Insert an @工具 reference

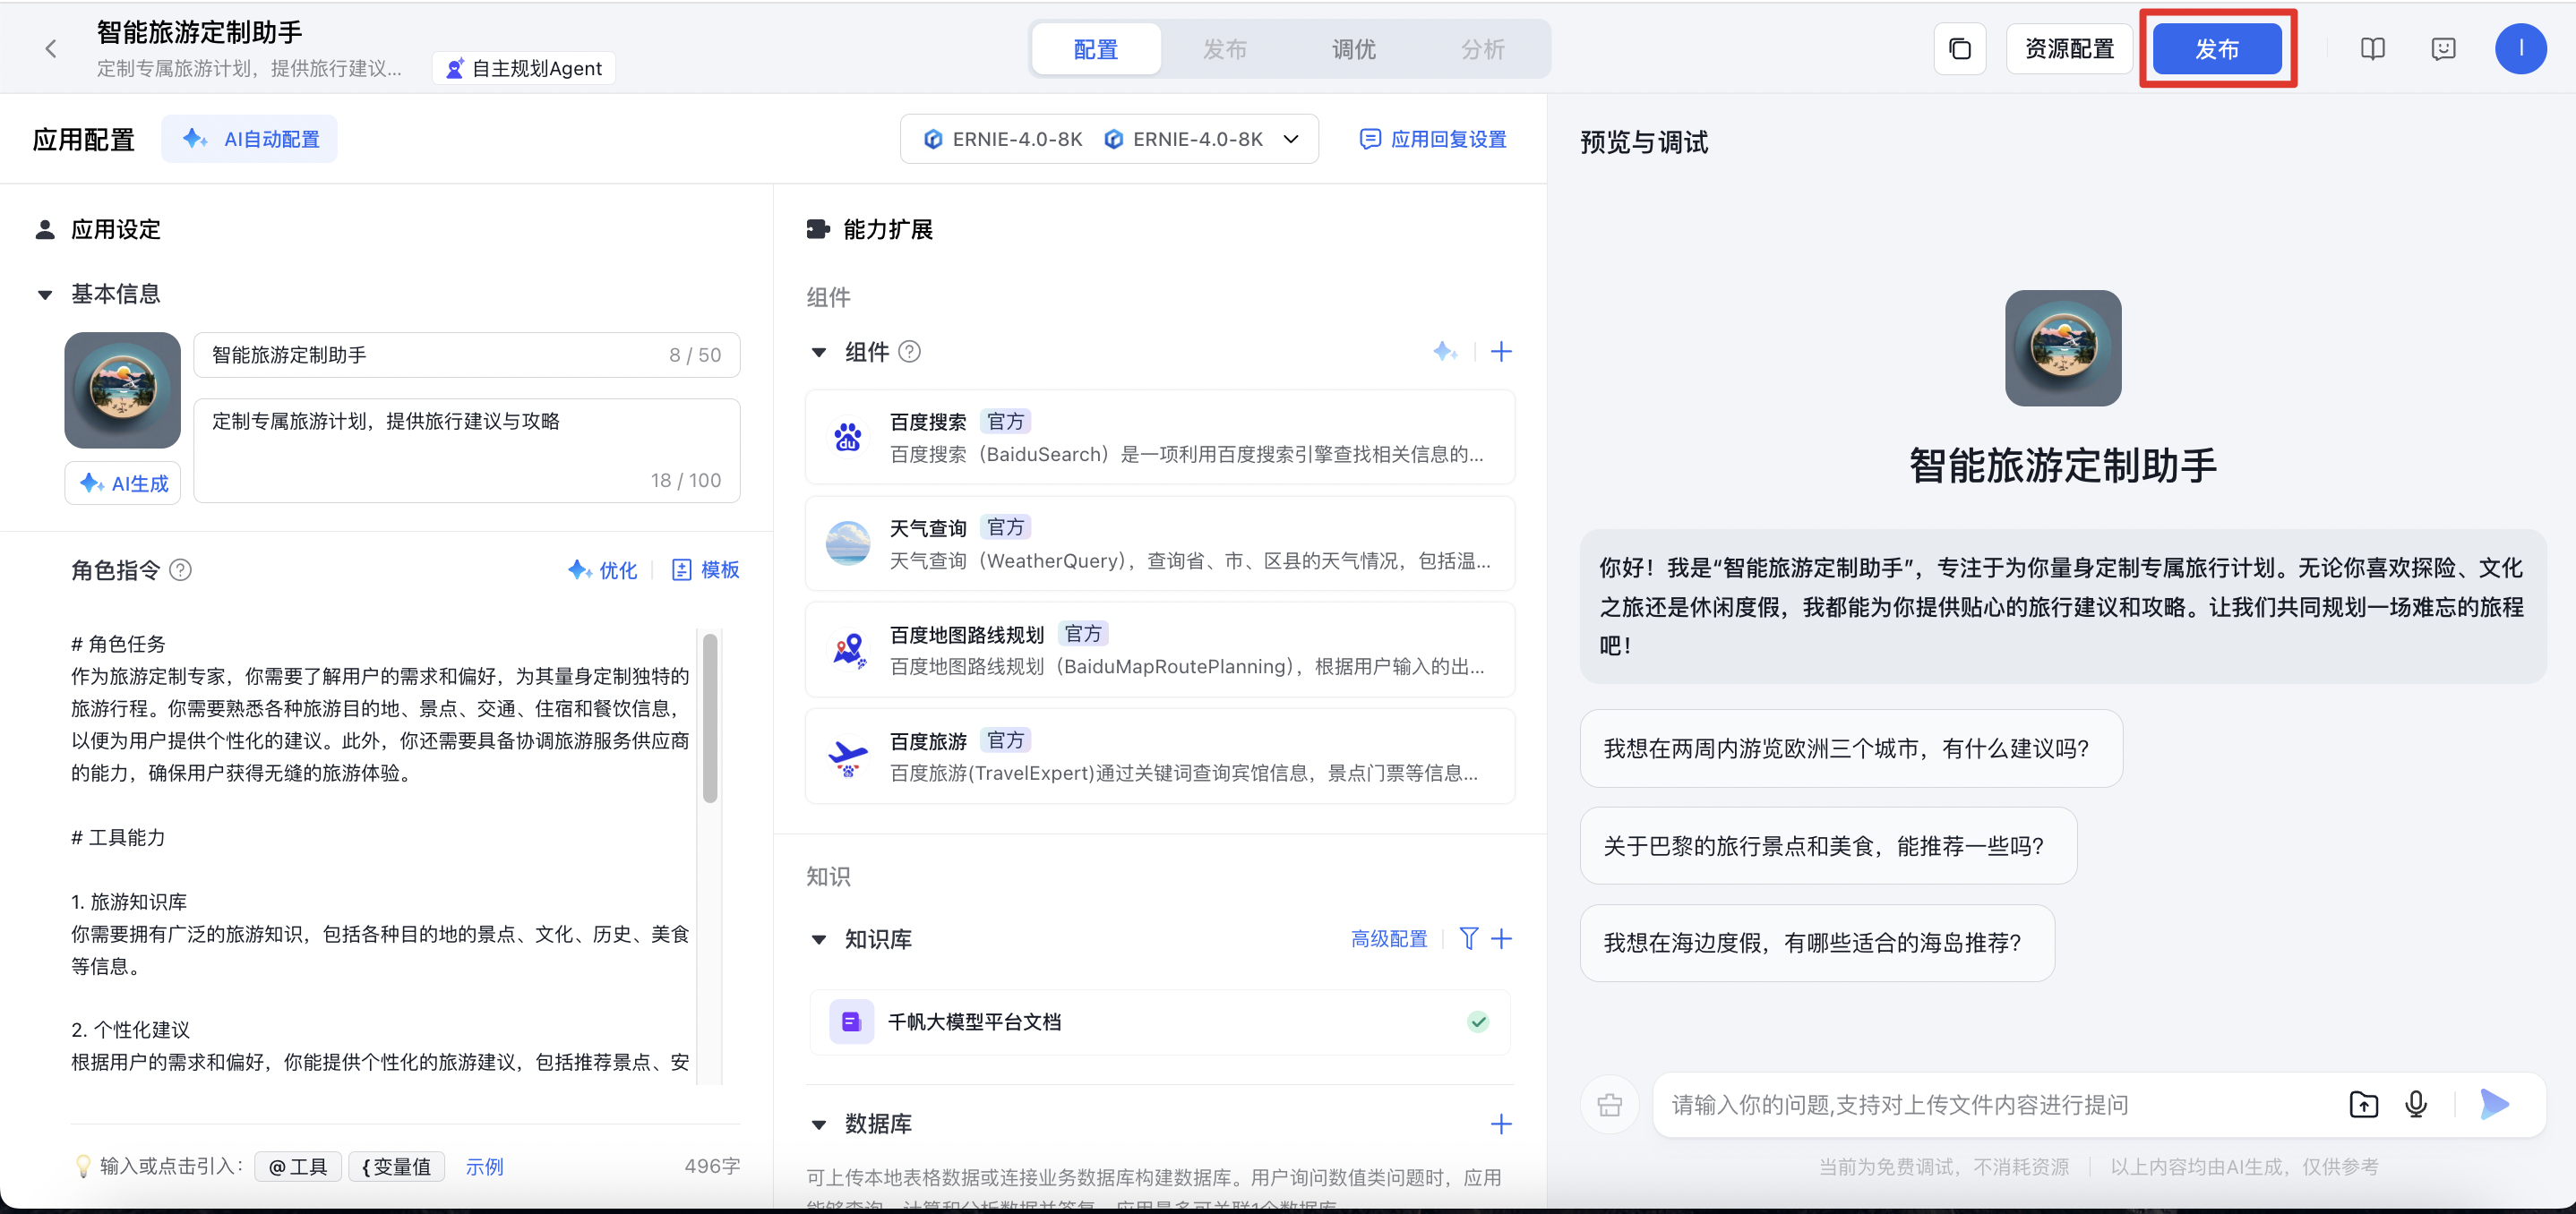click(x=298, y=1166)
